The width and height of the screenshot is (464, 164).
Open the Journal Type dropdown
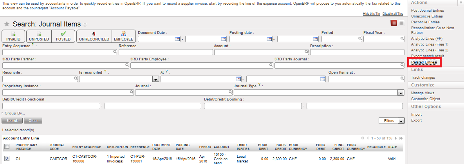tap(401, 93)
